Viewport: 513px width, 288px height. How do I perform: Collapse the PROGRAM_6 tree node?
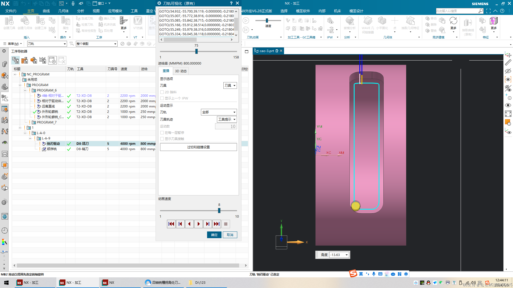(25, 90)
